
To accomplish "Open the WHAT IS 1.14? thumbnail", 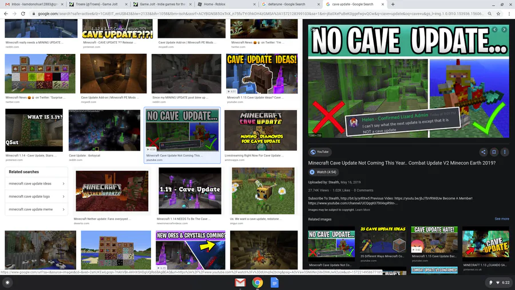I will tap(34, 130).
